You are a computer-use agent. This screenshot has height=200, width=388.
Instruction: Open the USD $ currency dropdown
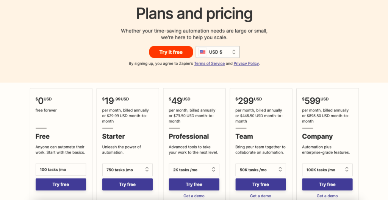tap(217, 52)
